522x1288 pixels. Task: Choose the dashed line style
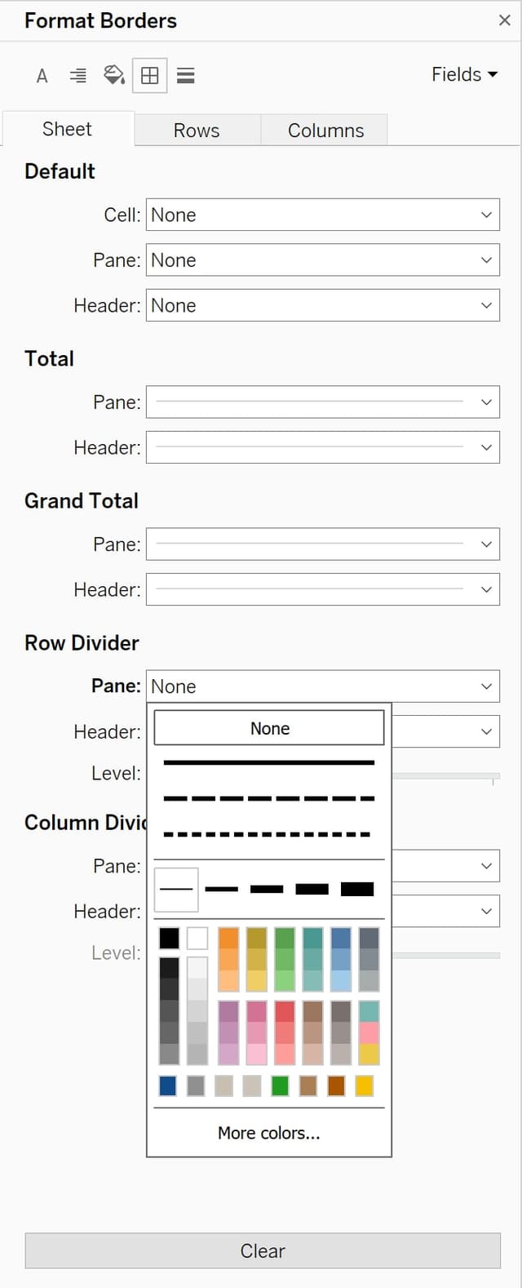(x=269, y=798)
